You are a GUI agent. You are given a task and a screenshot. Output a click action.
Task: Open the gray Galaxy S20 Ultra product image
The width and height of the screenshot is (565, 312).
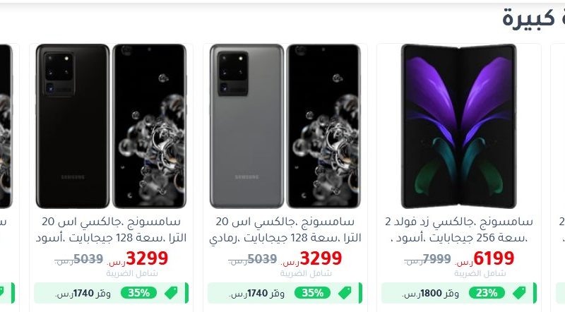pos(285,126)
